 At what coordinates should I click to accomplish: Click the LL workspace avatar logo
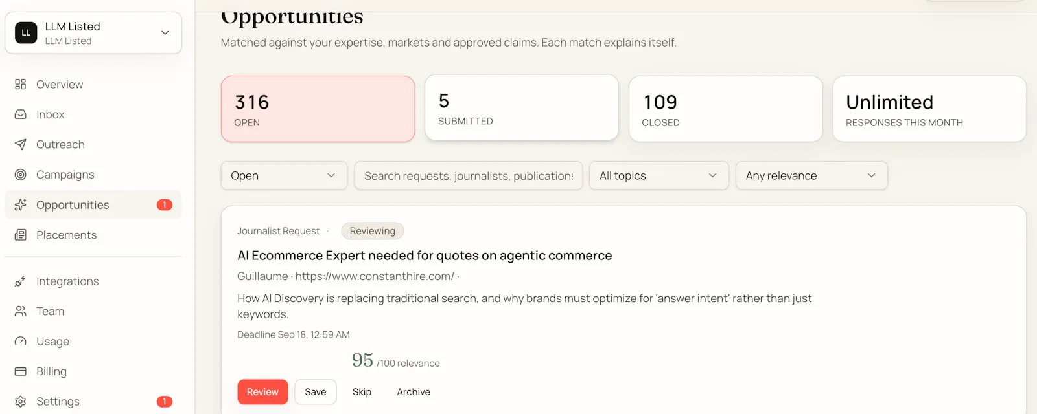[26, 32]
